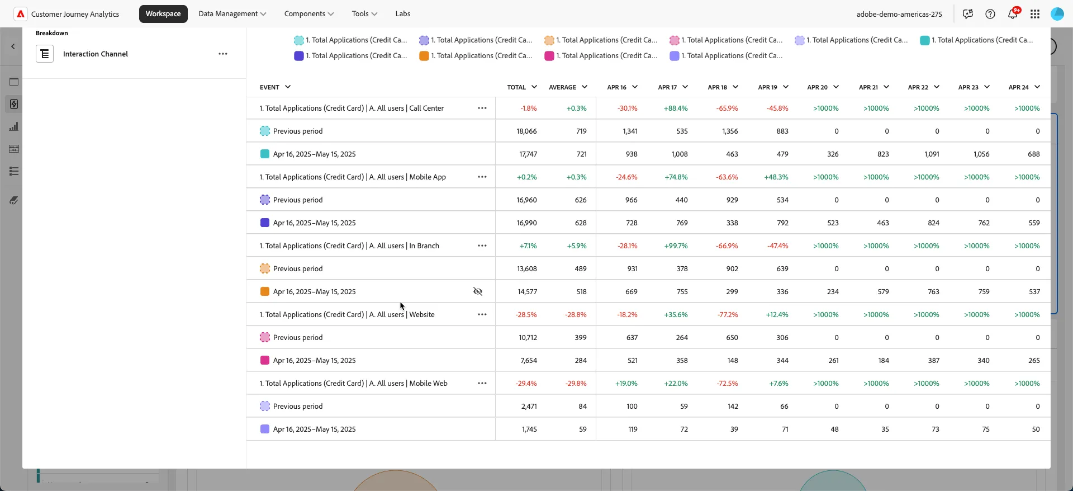Open the TOTAL column dropdown
Viewport: 1073px width, 491px height.
[534, 87]
